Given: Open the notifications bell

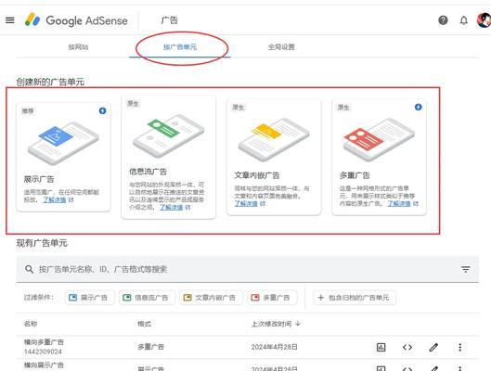Looking at the screenshot, I should pos(464,20).
